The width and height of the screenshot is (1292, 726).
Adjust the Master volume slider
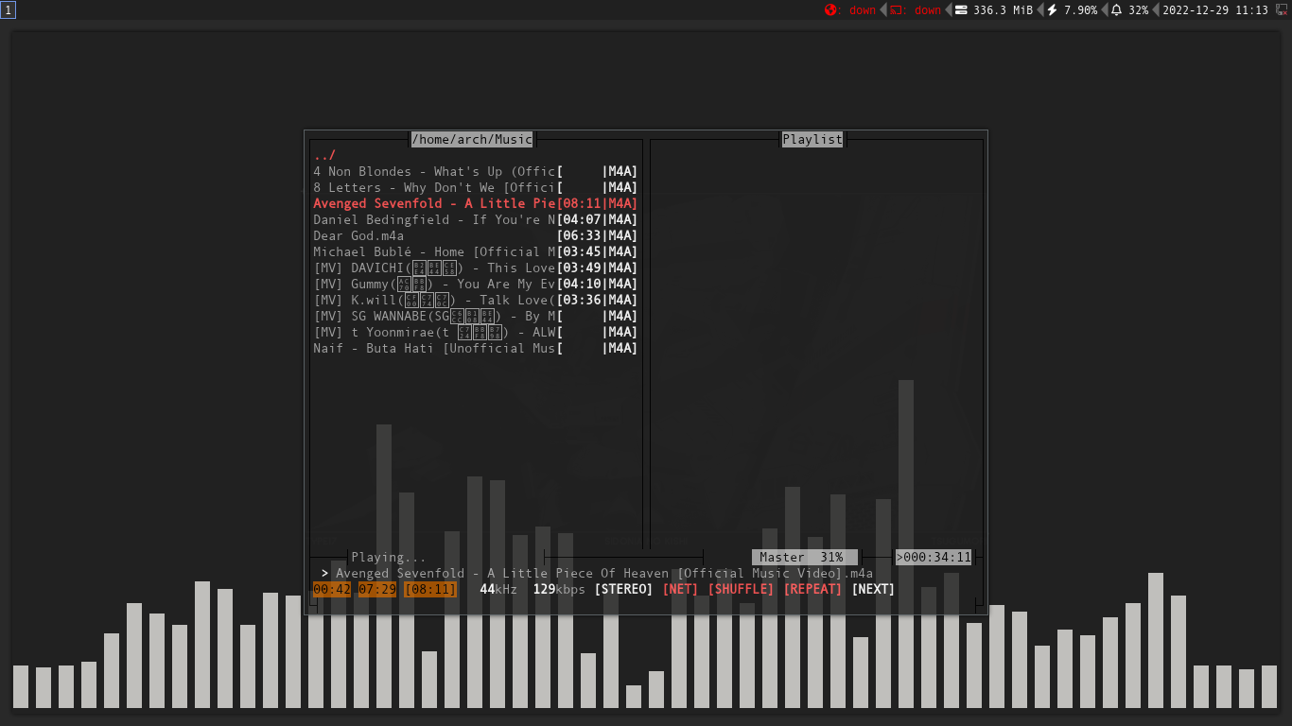(x=804, y=557)
